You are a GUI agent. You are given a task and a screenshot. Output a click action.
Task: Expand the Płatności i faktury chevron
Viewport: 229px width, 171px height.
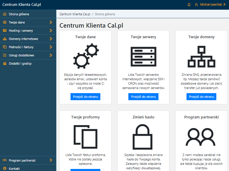pos(51,47)
